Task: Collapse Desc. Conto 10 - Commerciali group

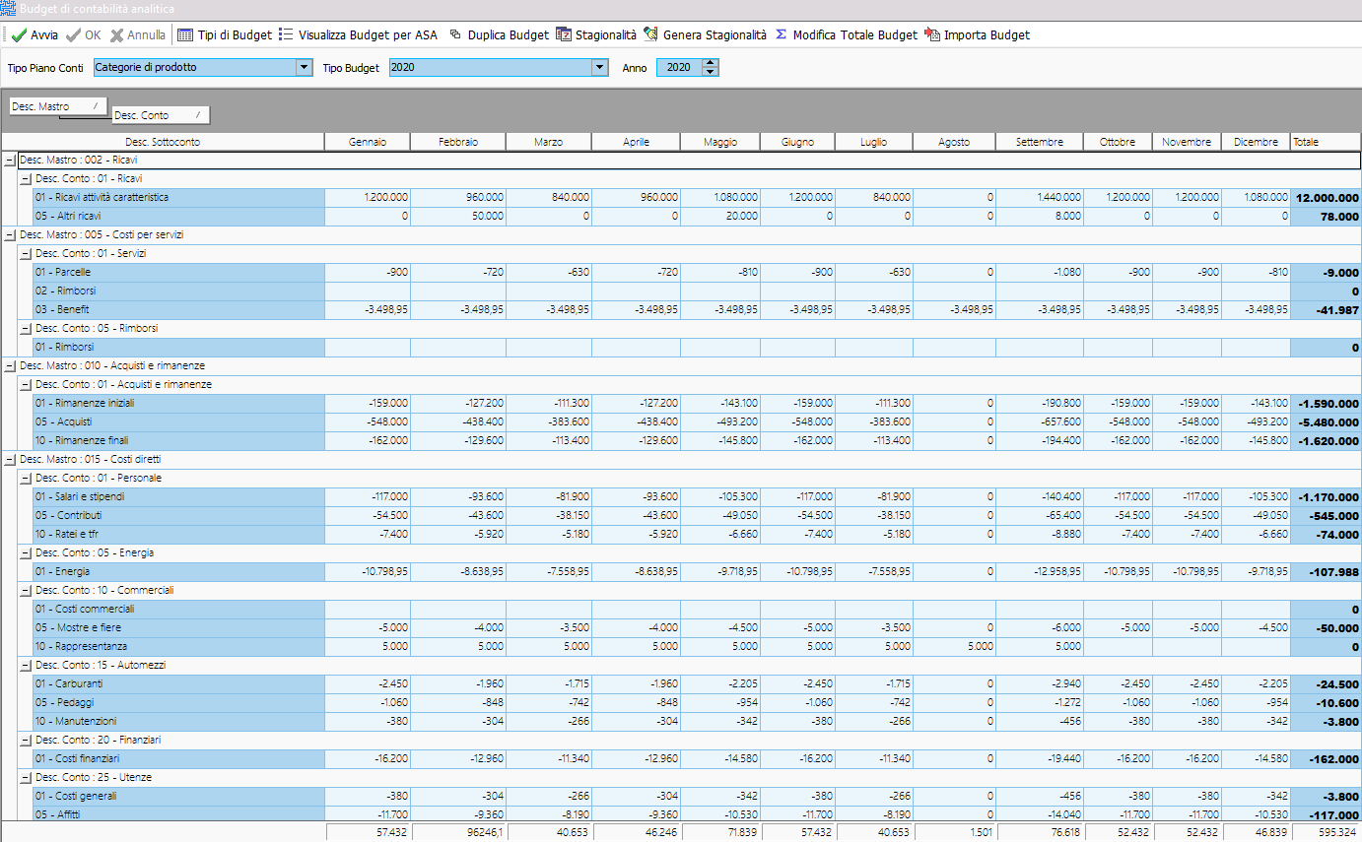Action: click(26, 590)
